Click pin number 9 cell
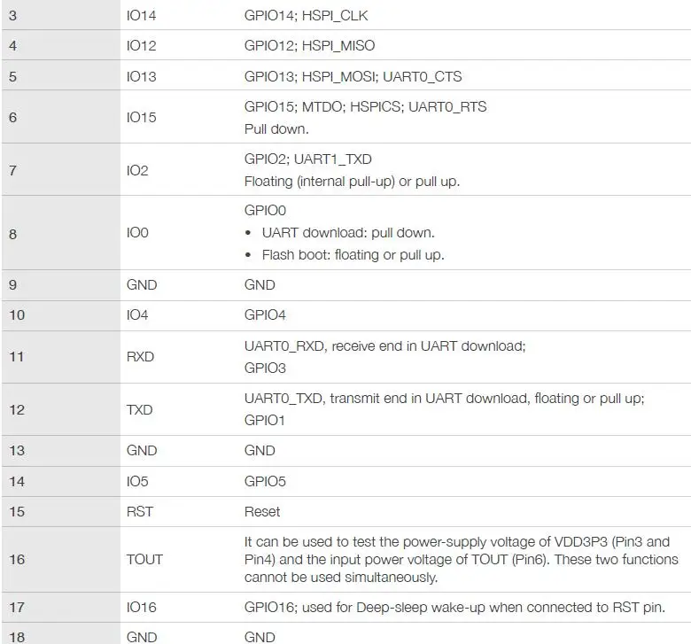Viewport: 691px width, 644px height. (x=61, y=284)
